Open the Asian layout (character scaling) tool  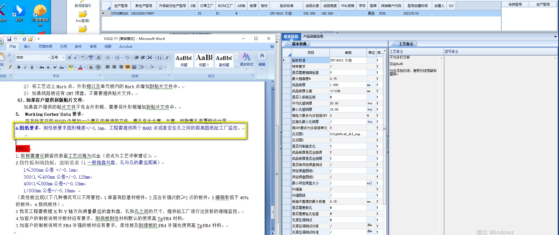point(151,58)
